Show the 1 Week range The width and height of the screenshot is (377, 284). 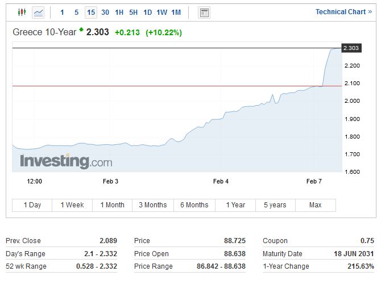[x=72, y=205]
